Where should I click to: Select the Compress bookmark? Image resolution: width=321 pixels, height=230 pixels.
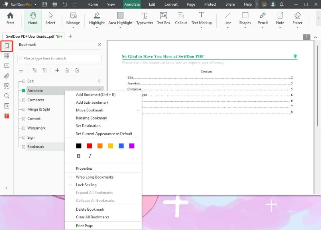pos(36,100)
